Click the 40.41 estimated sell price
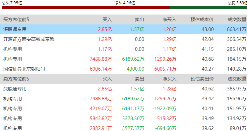 (x=208, y=109)
